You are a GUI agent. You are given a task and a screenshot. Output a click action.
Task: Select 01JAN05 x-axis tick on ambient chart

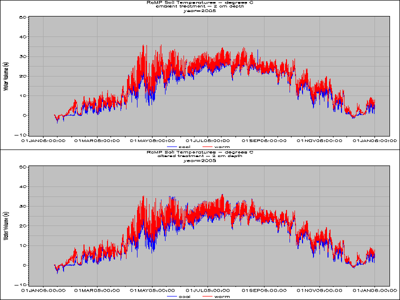(x=43, y=140)
